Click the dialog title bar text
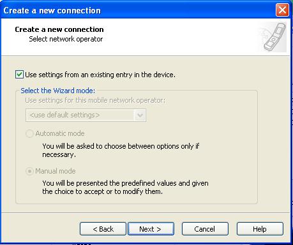The height and width of the screenshot is (245, 293). [52, 10]
